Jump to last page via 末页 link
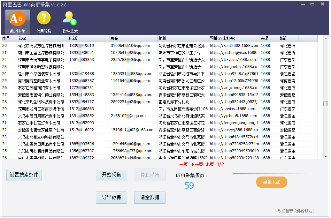This screenshot has width=331, height=218. point(210,164)
